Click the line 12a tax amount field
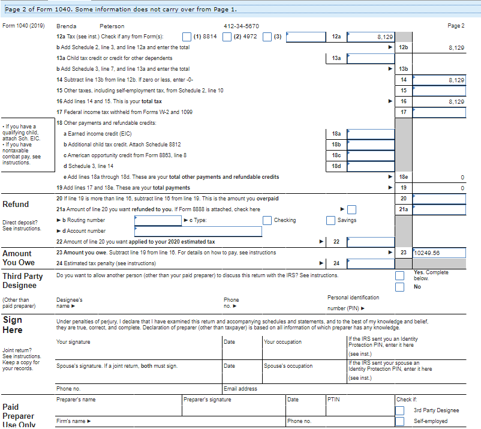This screenshot has height=429, width=481. point(371,37)
